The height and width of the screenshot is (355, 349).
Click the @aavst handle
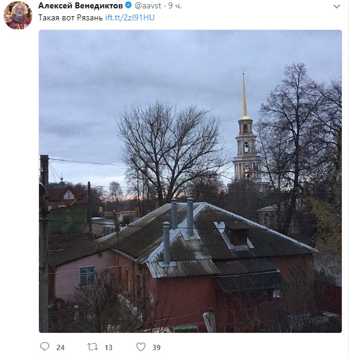pyautogui.click(x=148, y=5)
